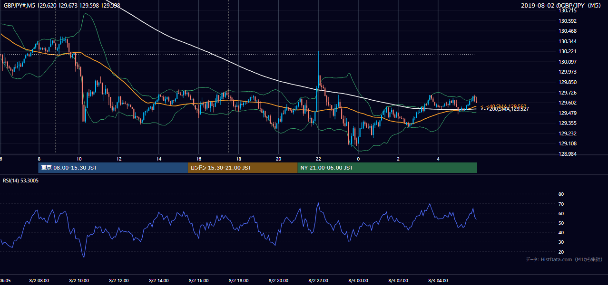The height and width of the screenshot is (285, 608).
Task: Click RSI axis level 20
Action: [561, 252]
